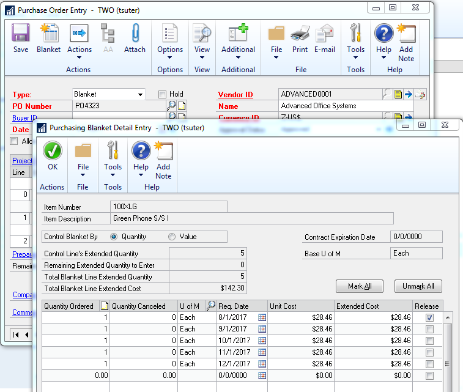Image resolution: width=463 pixels, height=392 pixels.
Task: Open Help icon in Purchase Order Entry window
Action: click(x=384, y=33)
